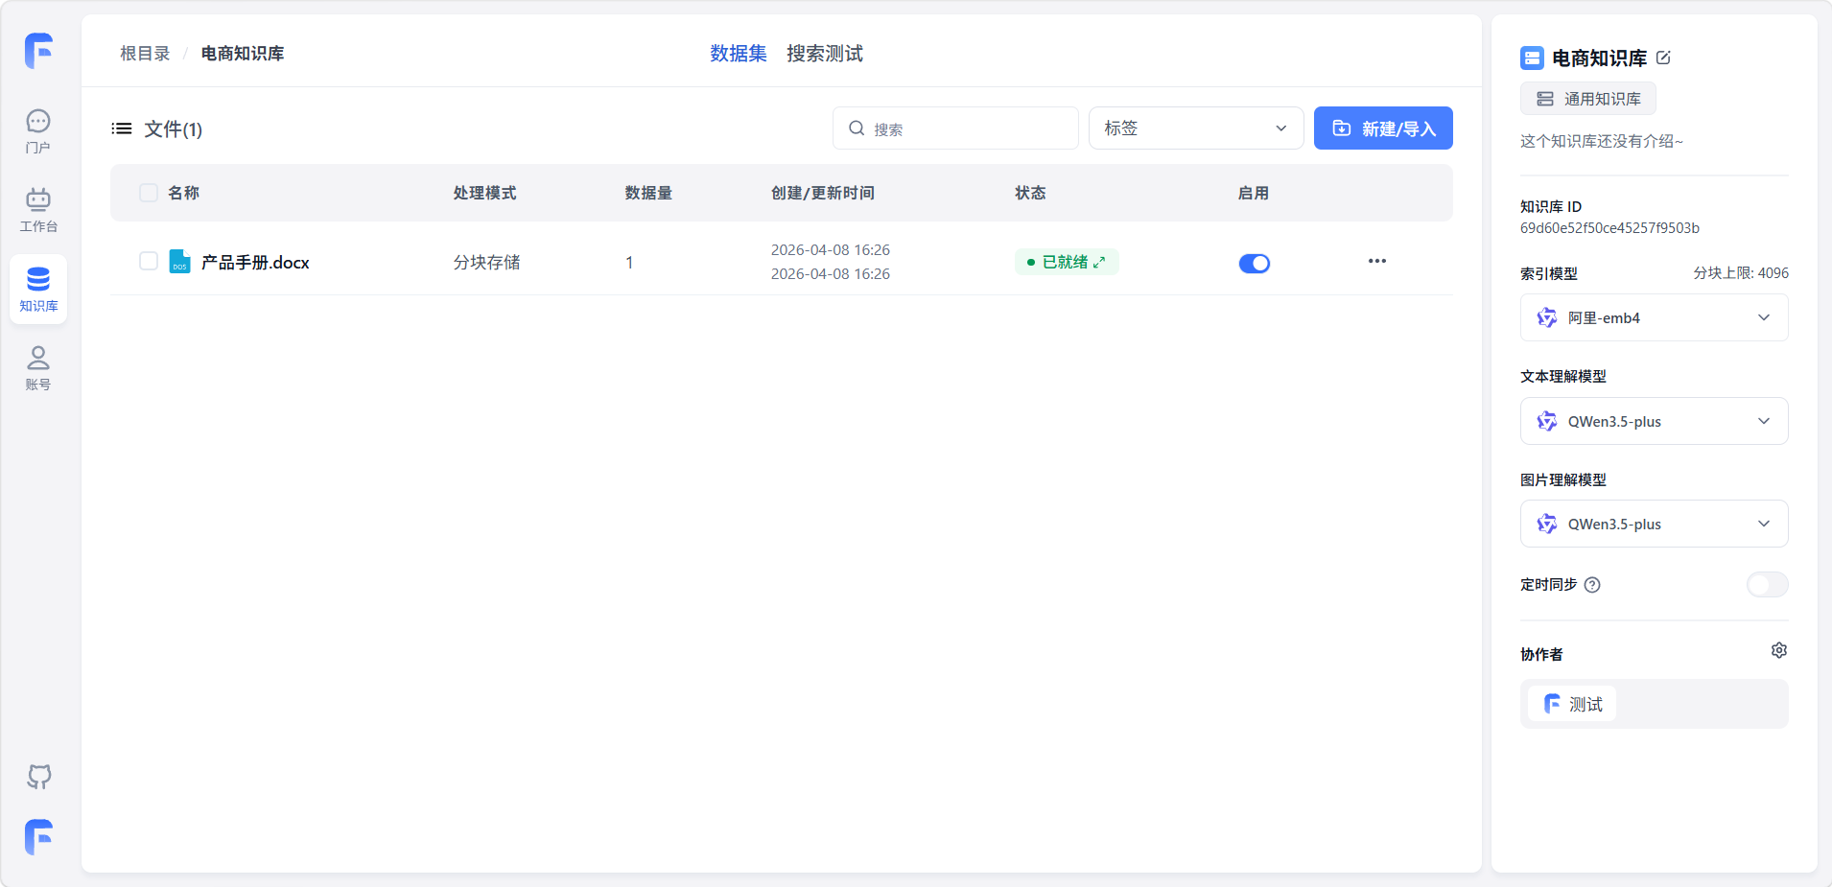Image resolution: width=1832 pixels, height=887 pixels.
Task: Open the 标签 filter dropdown
Action: 1195,128
